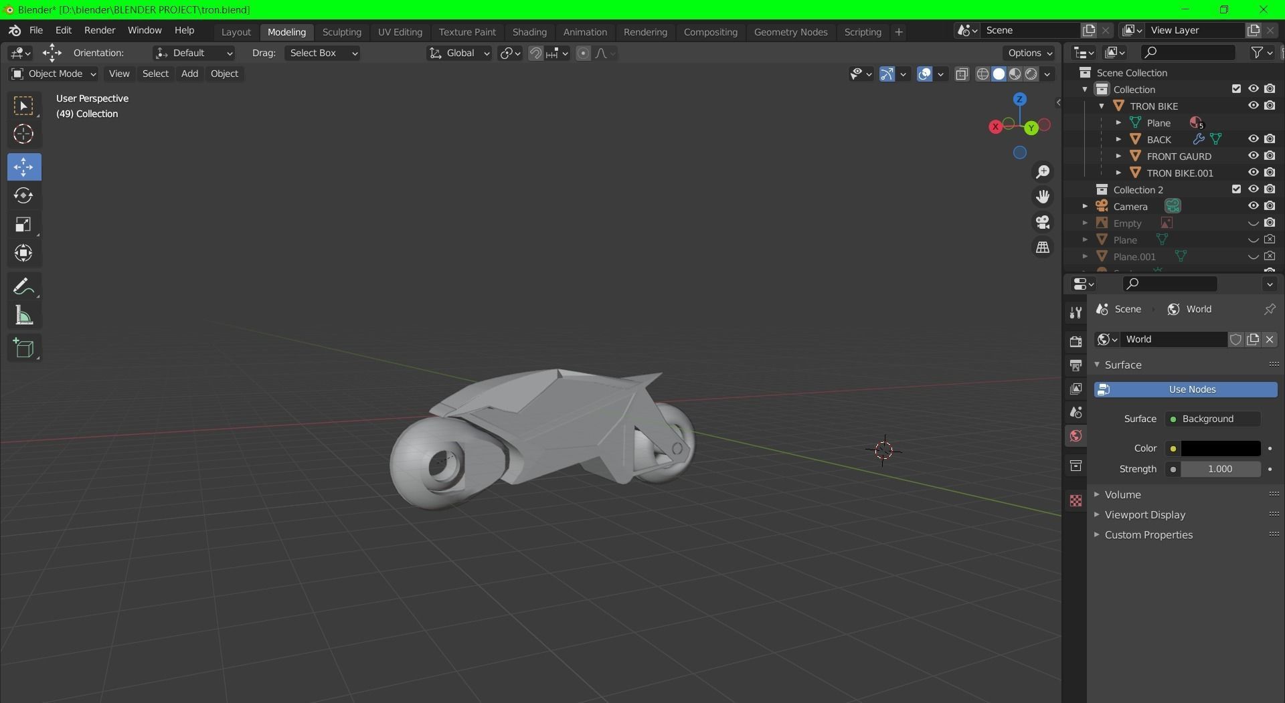The height and width of the screenshot is (703, 1285).
Task: Activate the Rotate tool
Action: tap(24, 195)
